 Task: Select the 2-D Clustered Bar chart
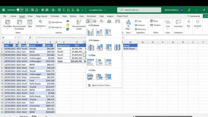[91, 62]
